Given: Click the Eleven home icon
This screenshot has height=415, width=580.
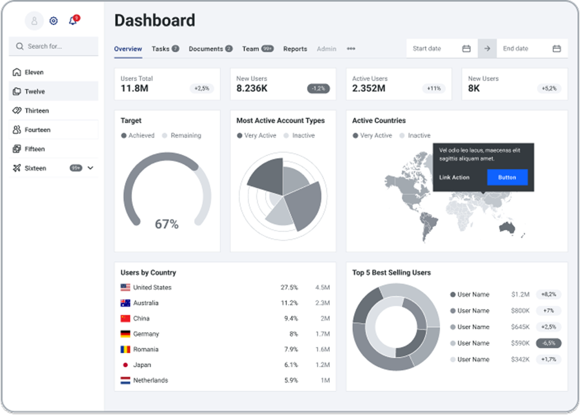Looking at the screenshot, I should [16, 73].
